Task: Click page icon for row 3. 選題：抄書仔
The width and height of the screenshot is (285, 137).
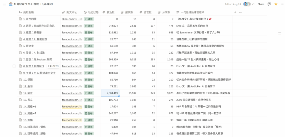Action: 21,32
